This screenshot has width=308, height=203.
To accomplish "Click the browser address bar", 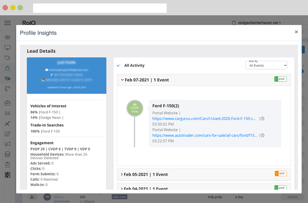I will click(x=100, y=8).
